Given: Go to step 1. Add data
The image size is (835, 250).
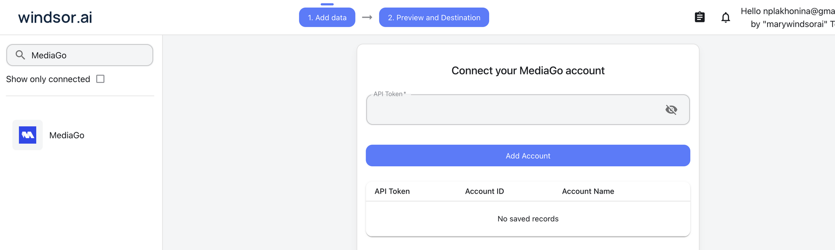Looking at the screenshot, I should [327, 17].
